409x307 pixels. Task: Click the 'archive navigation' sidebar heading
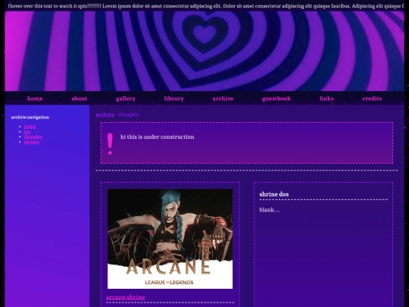click(30, 117)
